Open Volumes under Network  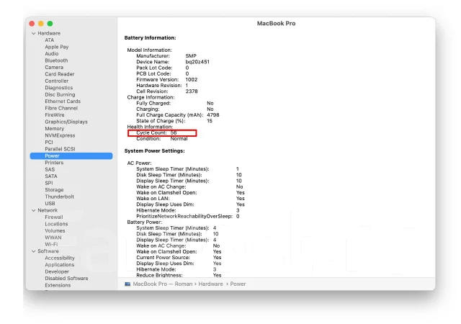click(55, 230)
